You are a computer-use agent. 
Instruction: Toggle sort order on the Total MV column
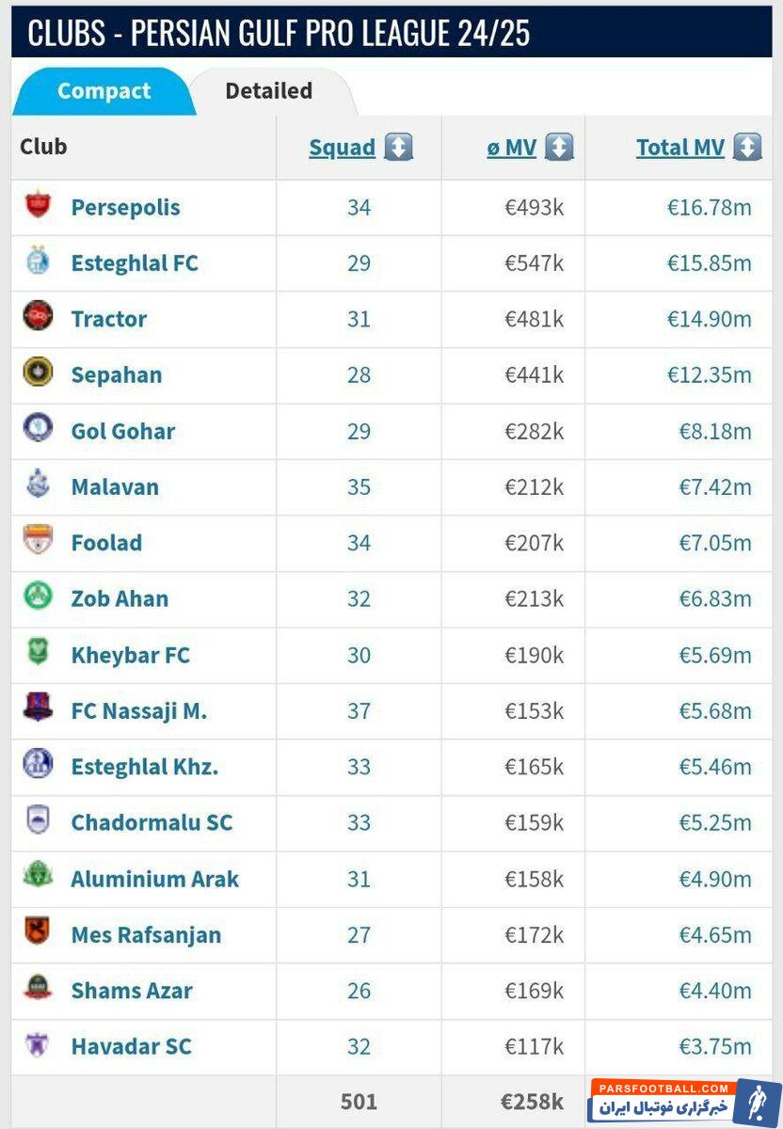tap(679, 147)
